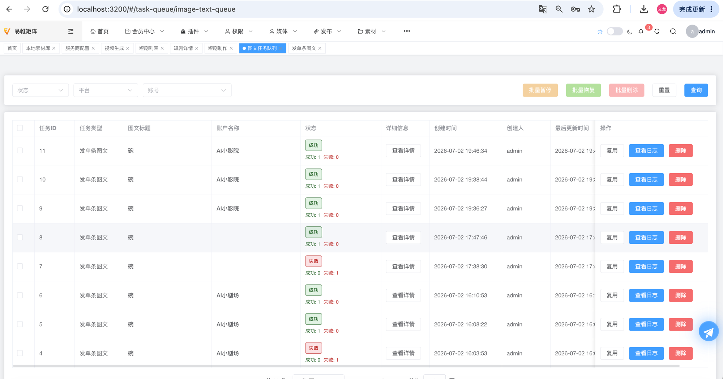Image resolution: width=723 pixels, height=379 pixels.
Task: Open the Google Translate icon
Action: tap(543, 9)
